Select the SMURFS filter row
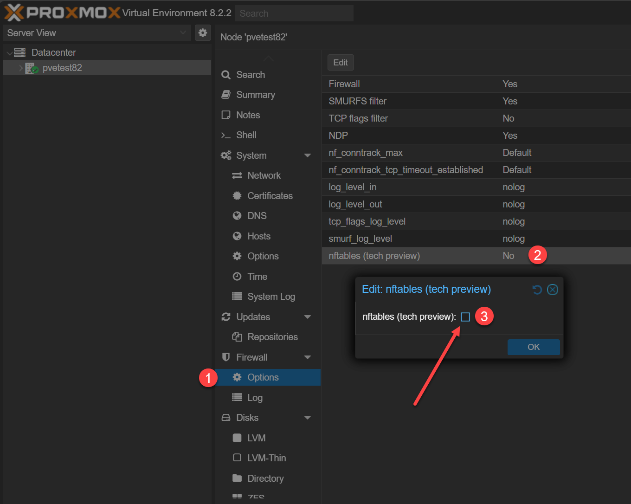631x504 pixels. coord(476,101)
